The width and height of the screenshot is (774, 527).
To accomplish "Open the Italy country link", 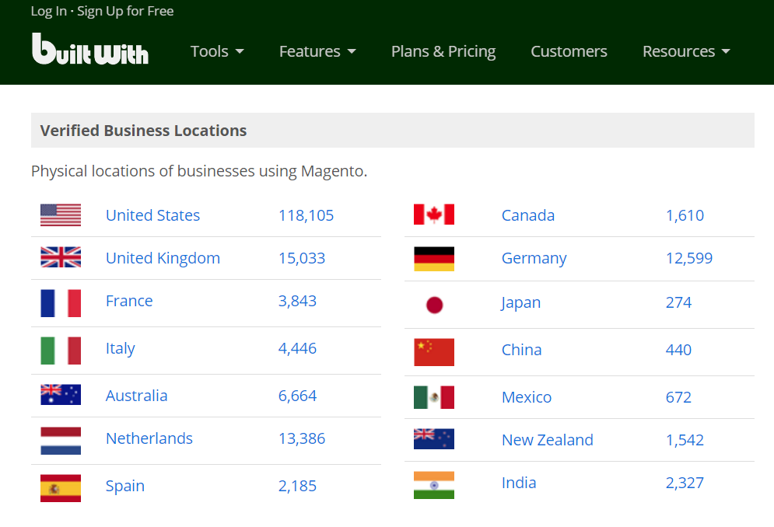I will pos(120,348).
